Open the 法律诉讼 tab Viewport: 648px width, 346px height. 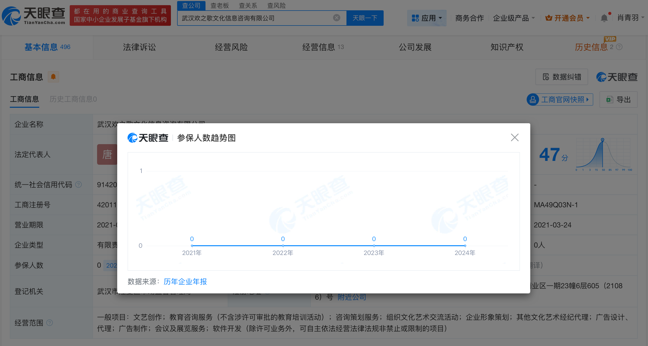tap(139, 47)
